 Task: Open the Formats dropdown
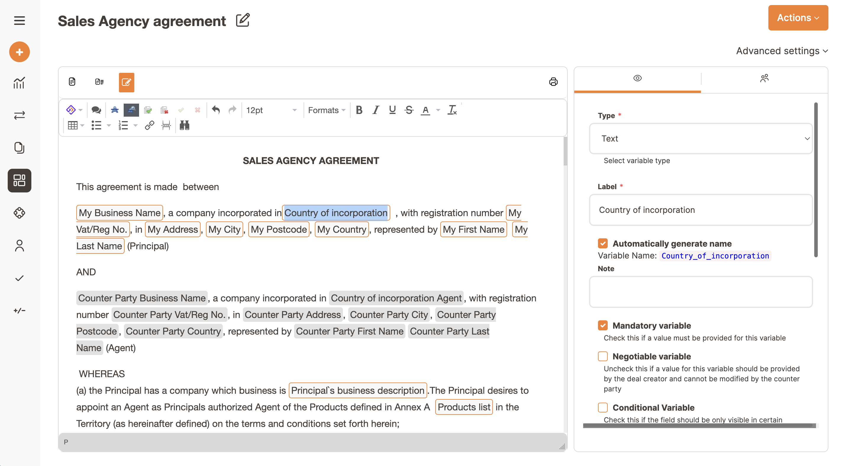click(326, 110)
